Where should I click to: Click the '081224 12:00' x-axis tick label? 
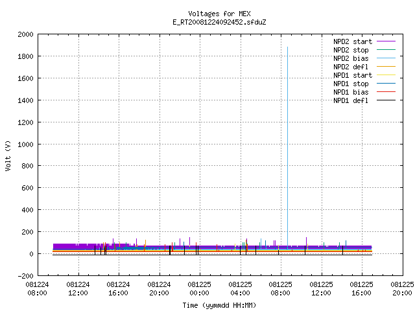(78, 289)
